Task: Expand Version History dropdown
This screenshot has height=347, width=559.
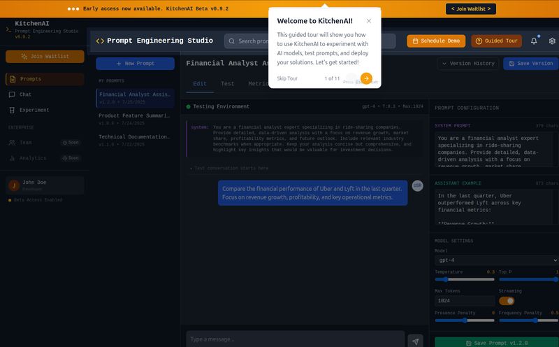Action: coord(468,64)
